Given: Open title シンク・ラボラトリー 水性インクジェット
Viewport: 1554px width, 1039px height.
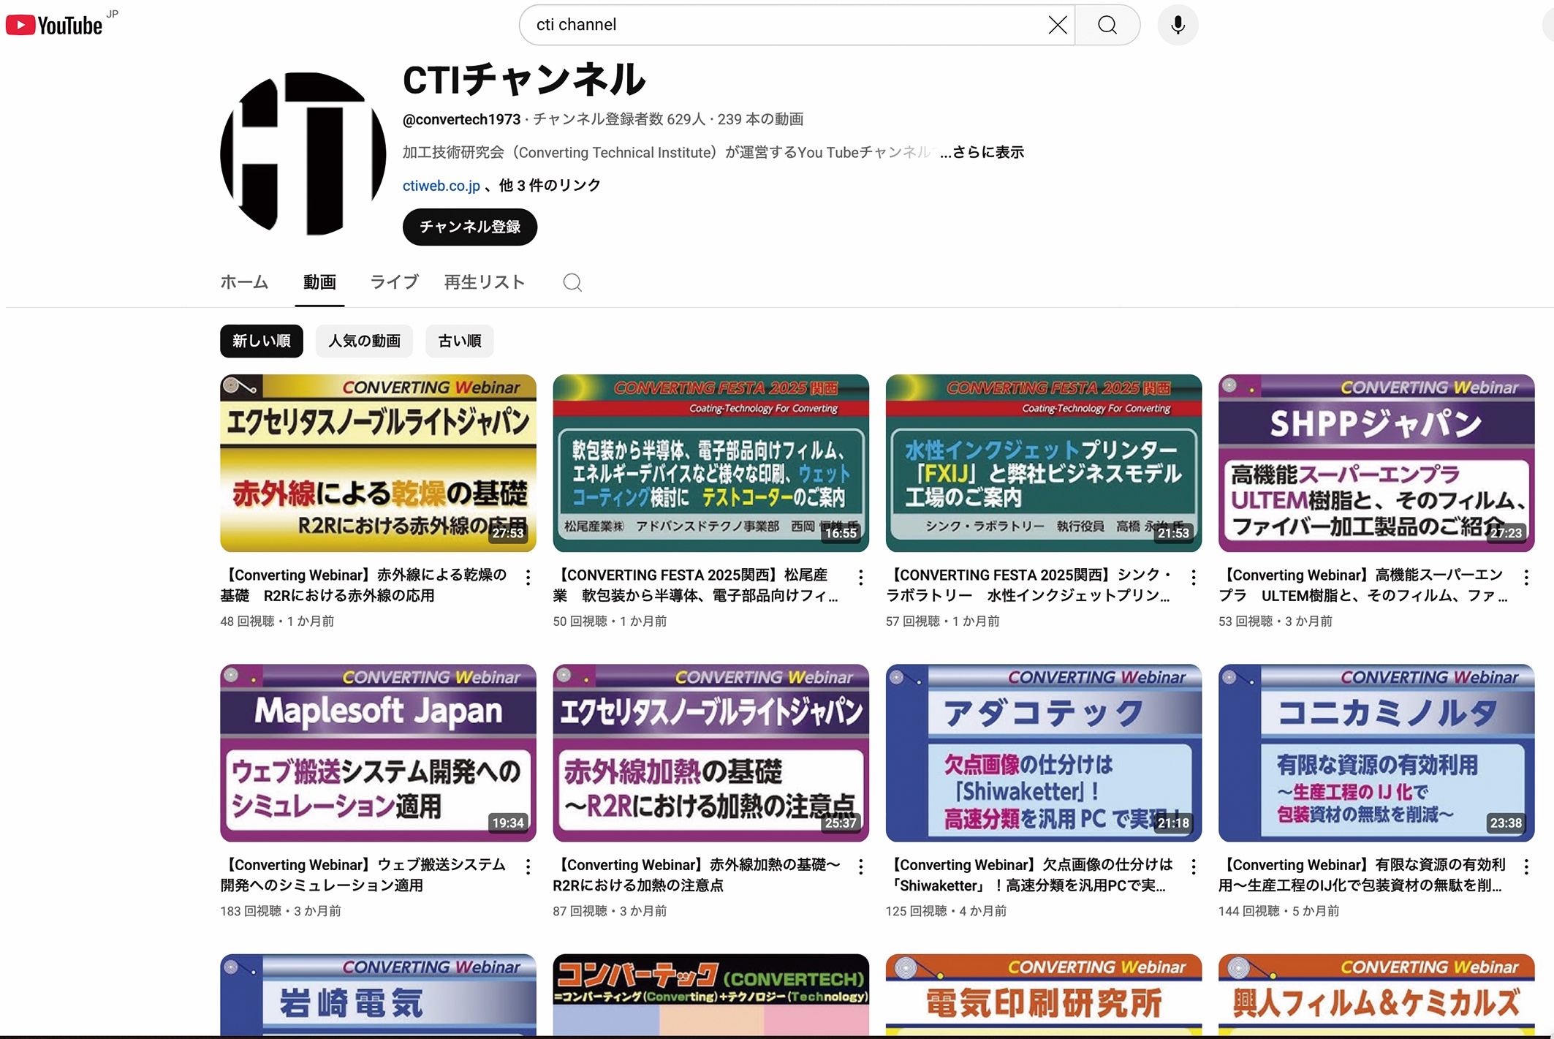Looking at the screenshot, I should pos(1029,586).
